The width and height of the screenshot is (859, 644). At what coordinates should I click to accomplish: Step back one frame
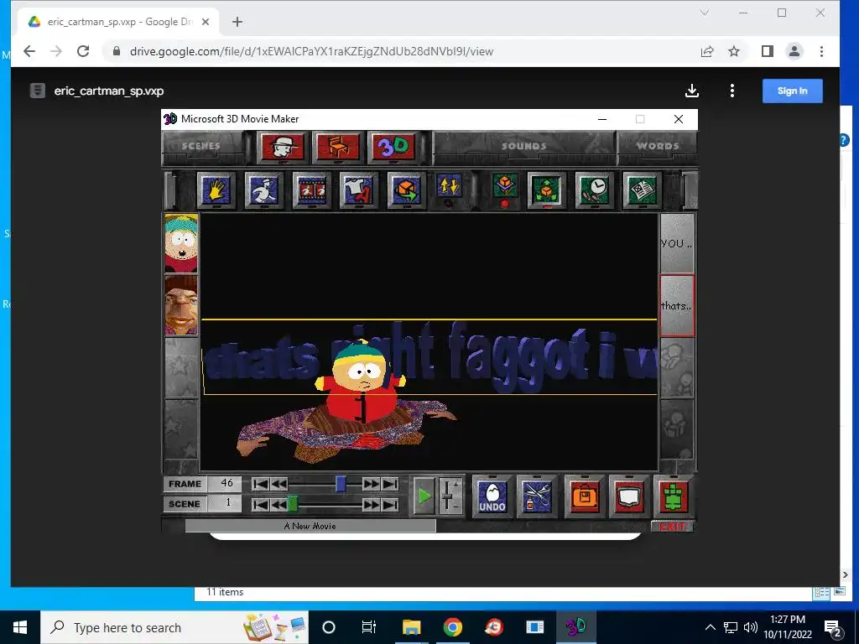pyautogui.click(x=279, y=484)
